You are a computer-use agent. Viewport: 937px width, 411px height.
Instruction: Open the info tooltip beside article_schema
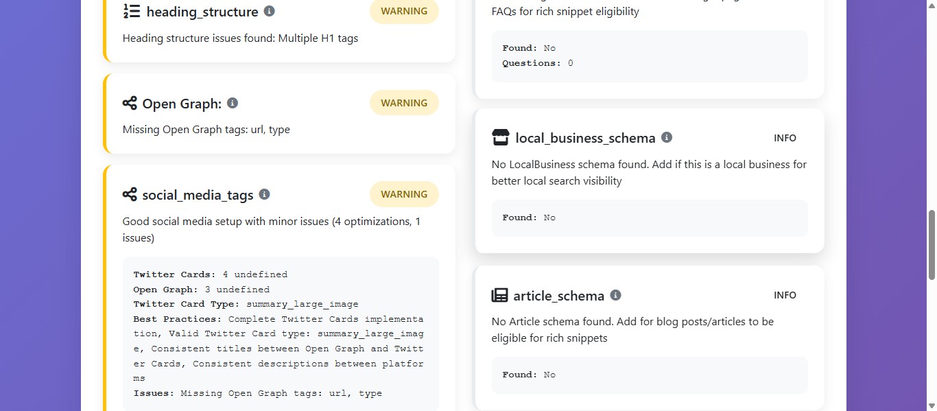[615, 295]
